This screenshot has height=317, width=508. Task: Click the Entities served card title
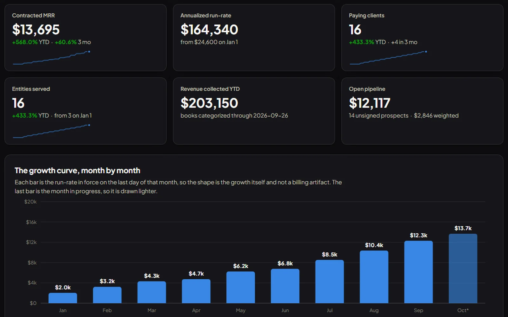pos(31,89)
